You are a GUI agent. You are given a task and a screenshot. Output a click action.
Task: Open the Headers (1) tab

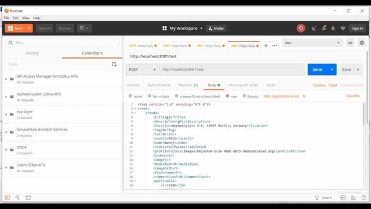188,85
